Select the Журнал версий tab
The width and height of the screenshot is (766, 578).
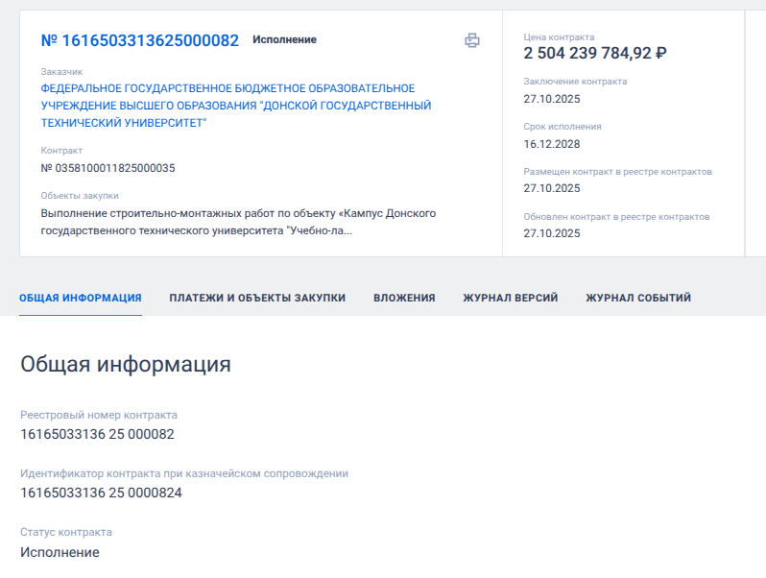[x=510, y=298]
